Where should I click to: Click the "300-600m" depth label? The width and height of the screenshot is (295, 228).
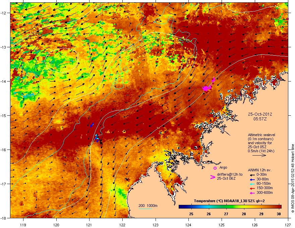[x=264, y=192]
